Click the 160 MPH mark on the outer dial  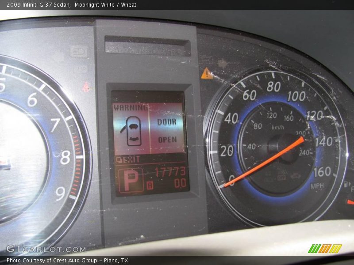tap(323, 172)
